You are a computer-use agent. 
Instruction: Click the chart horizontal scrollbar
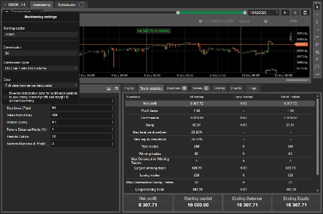click(296, 80)
